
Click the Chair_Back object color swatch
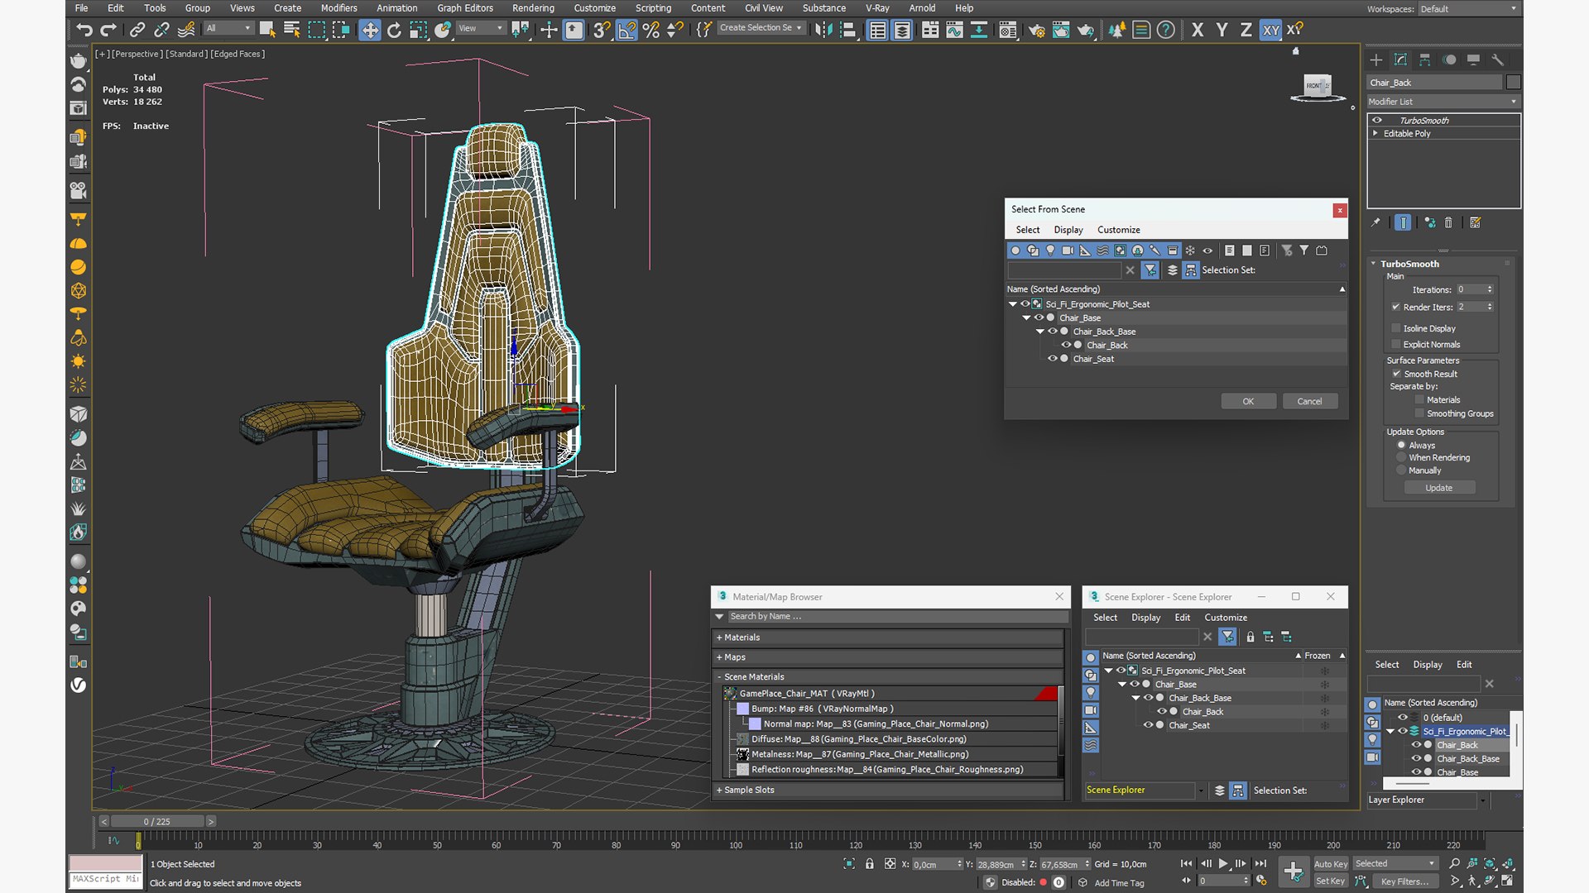click(x=1514, y=82)
